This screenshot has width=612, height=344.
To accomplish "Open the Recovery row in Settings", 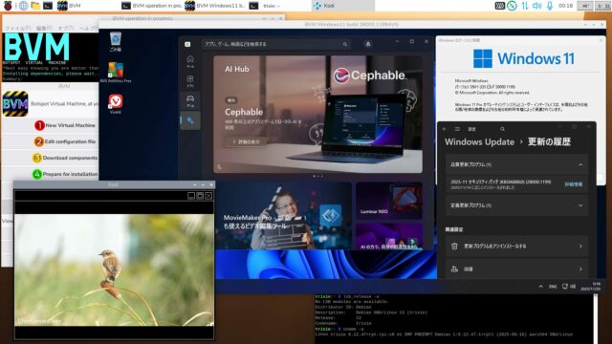I will [516, 269].
